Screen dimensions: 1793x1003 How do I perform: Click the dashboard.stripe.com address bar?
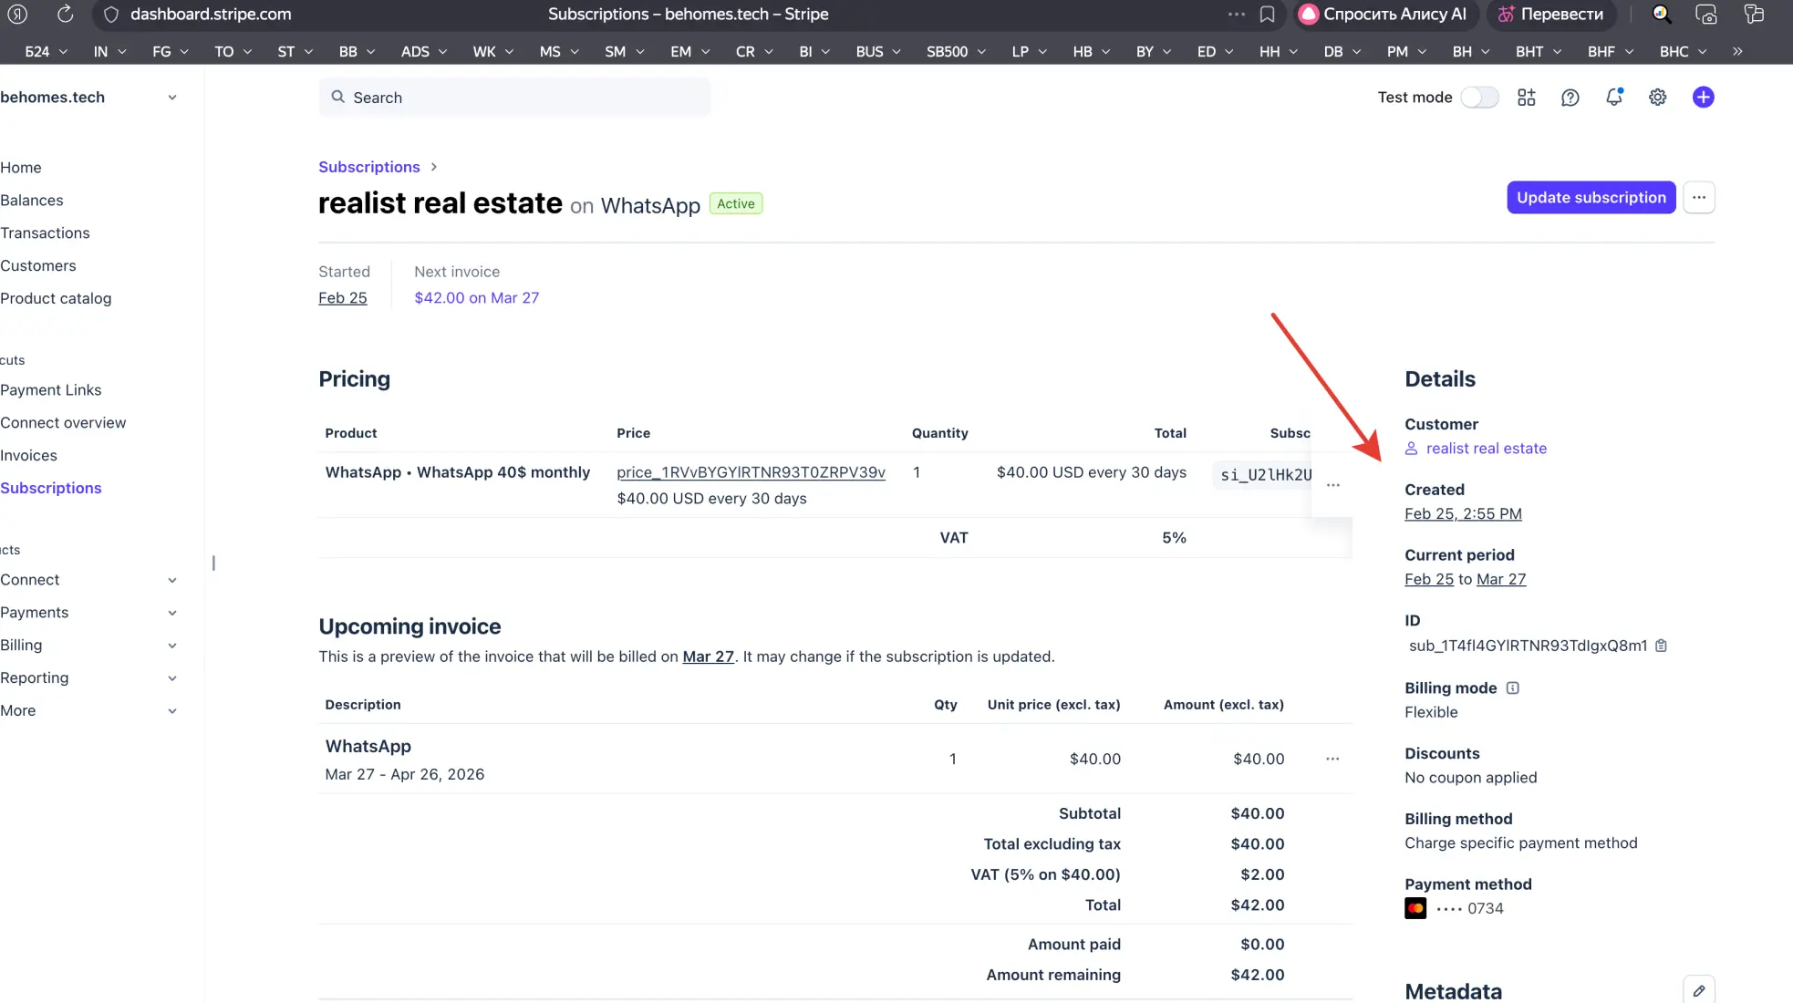click(x=211, y=15)
